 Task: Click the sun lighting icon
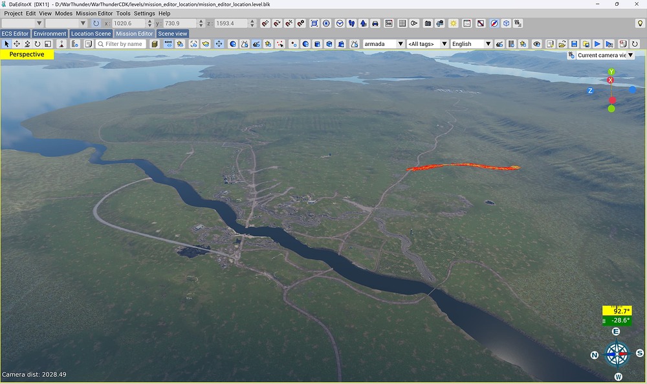point(454,23)
